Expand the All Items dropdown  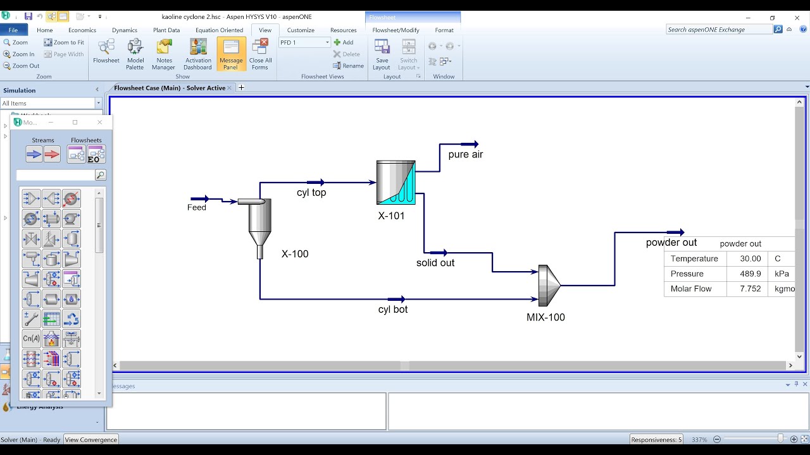tap(98, 103)
